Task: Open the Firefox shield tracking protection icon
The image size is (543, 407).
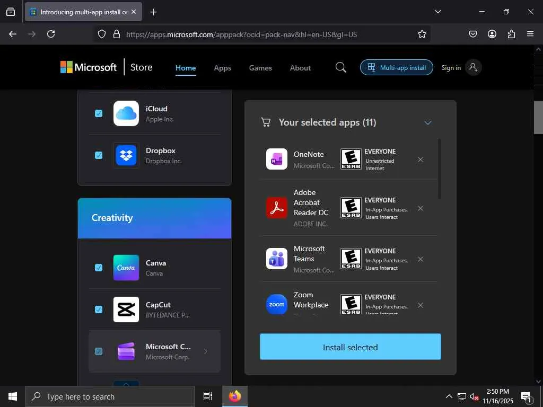Action: 101,34
